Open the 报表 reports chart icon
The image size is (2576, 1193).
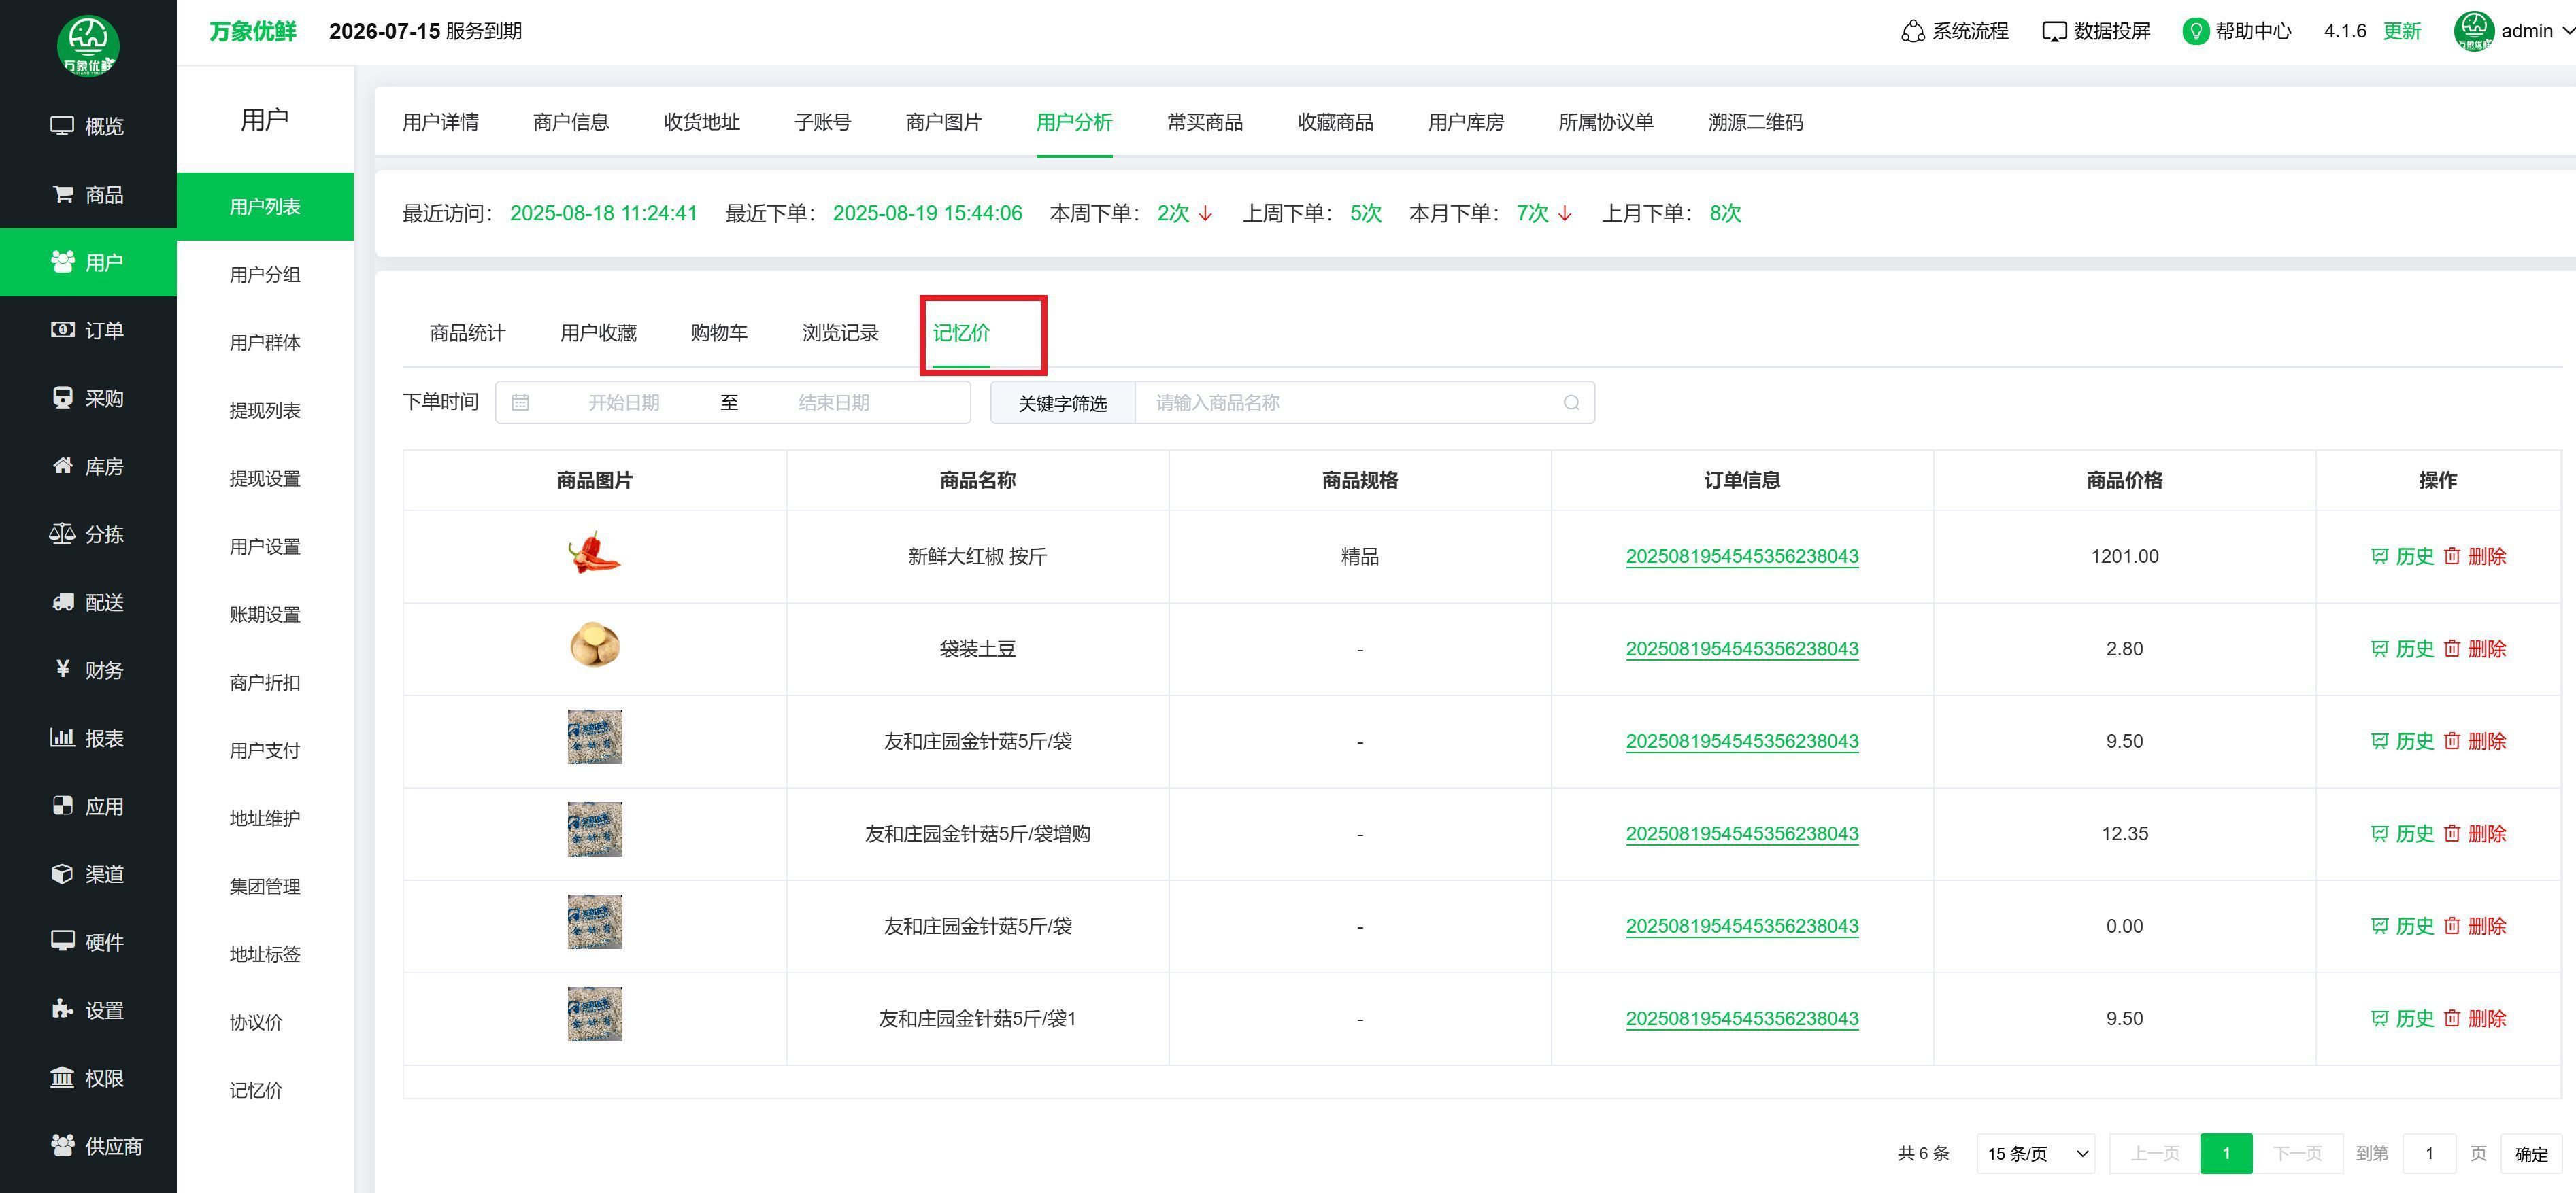point(62,738)
